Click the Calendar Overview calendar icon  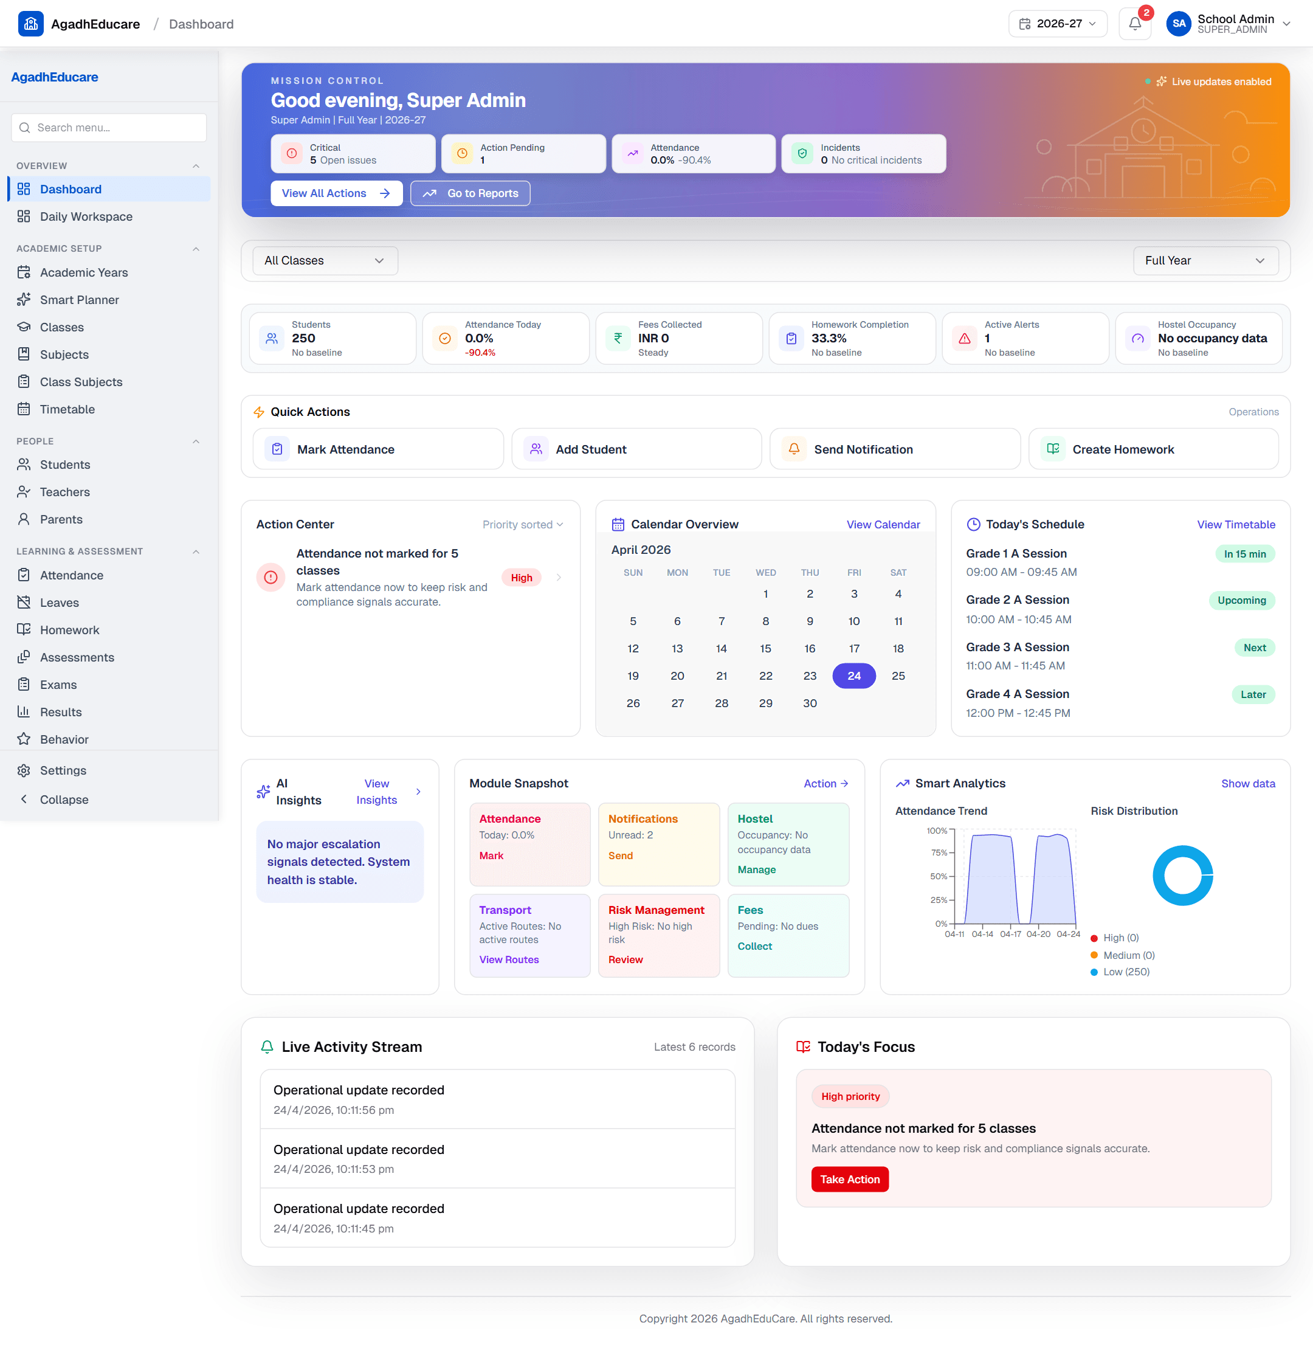[x=618, y=524]
